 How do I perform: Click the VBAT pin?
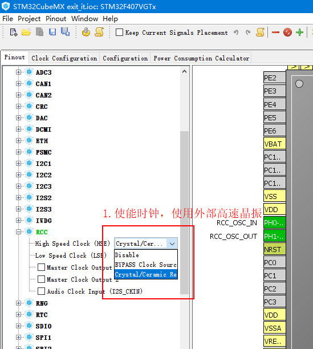point(274,144)
